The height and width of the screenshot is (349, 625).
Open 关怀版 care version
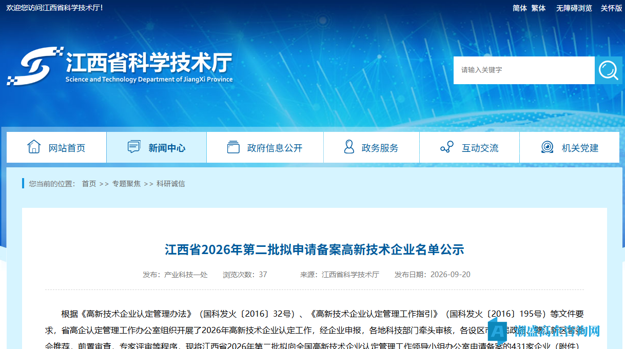pos(612,8)
